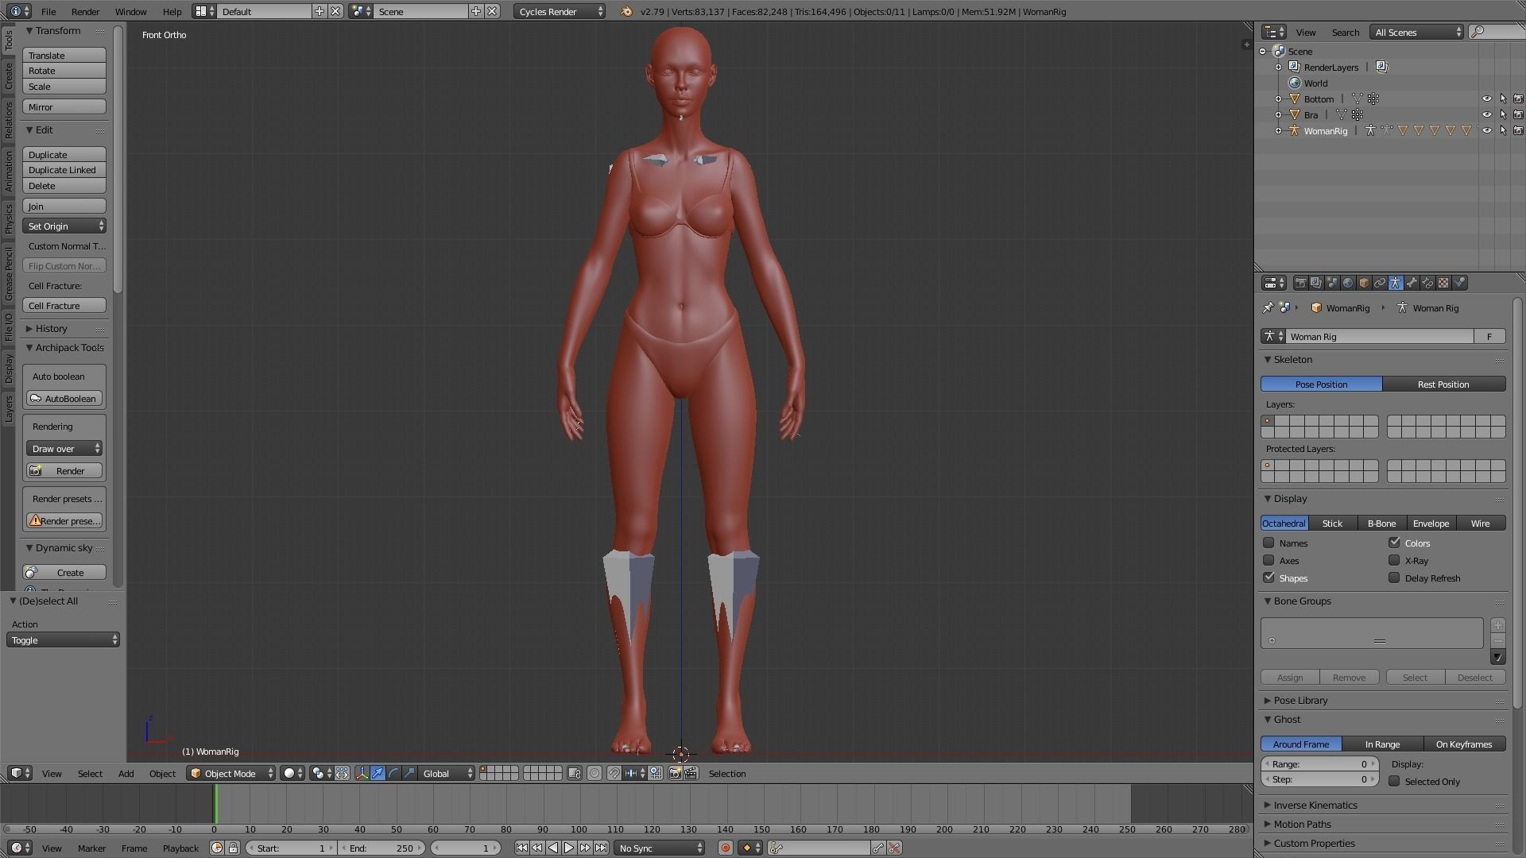The height and width of the screenshot is (858, 1526).
Task: Open the Bone Constraints tab icon
Action: point(1427,283)
